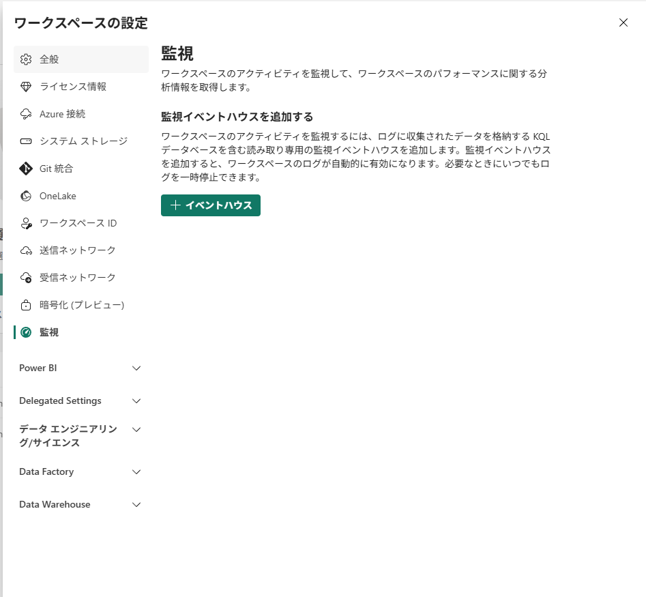Click the 監視イベントハウスを追加する heading
Viewport: 646px width, 597px height.
[x=237, y=117]
